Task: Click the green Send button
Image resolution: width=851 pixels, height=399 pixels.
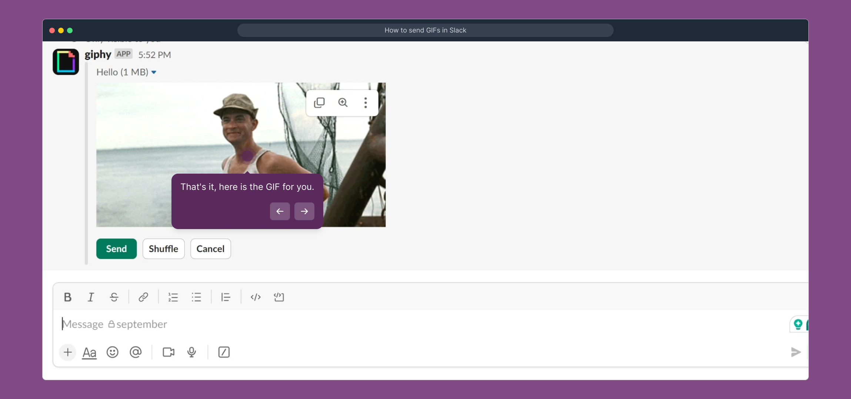Action: tap(116, 249)
